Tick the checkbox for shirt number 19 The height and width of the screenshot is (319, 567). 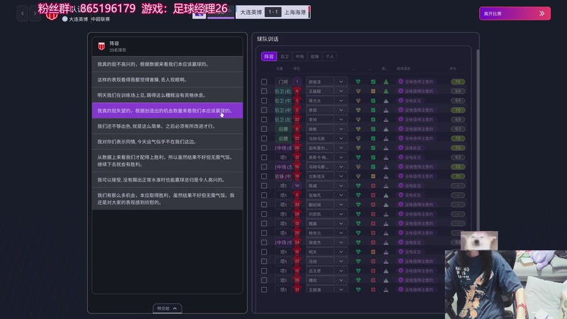[264, 176]
